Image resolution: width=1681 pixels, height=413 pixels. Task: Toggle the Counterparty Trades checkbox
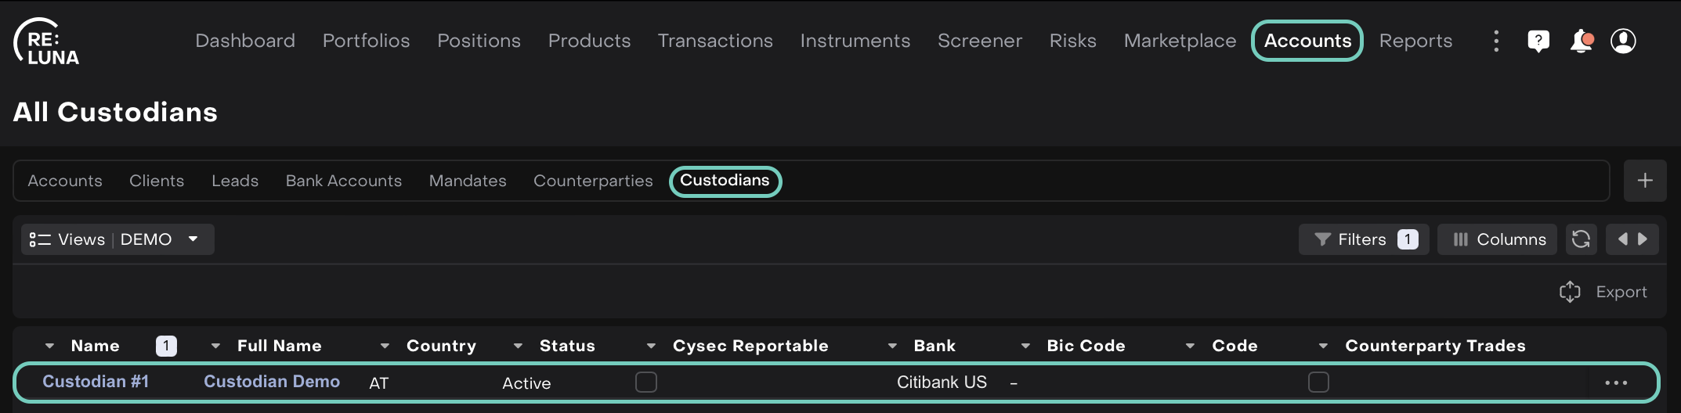(1319, 382)
